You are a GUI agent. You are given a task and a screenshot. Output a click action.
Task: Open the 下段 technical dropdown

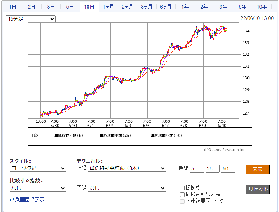click(127, 188)
